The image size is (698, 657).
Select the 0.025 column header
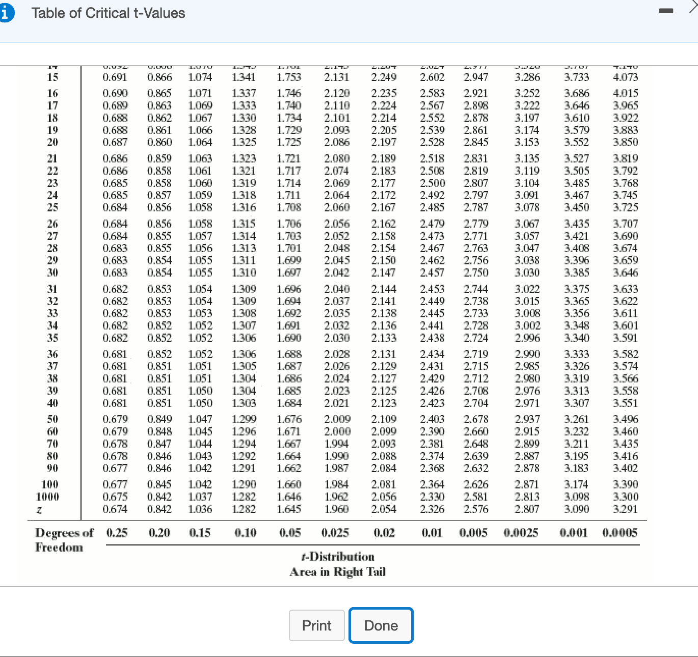pos(335,533)
